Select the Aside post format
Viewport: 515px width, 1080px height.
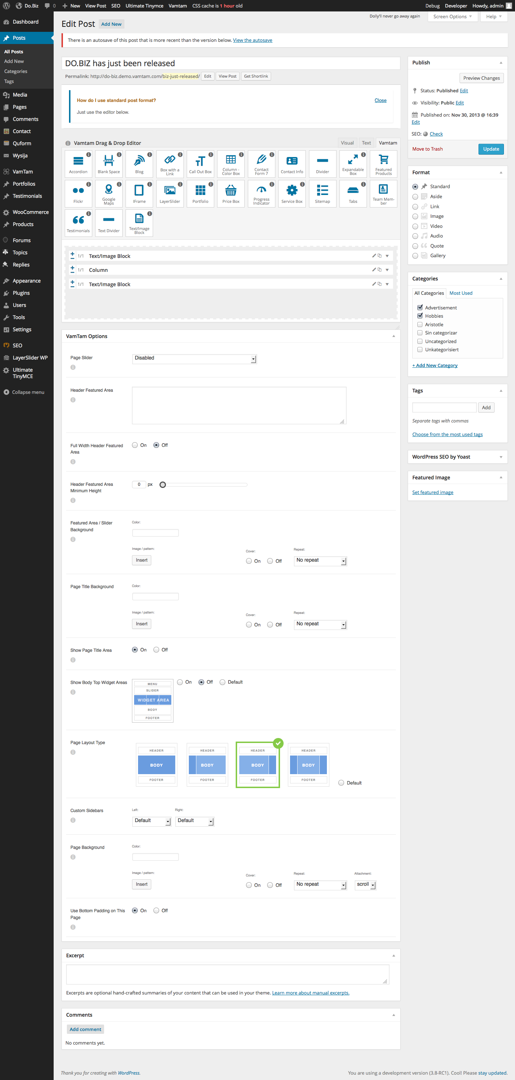(415, 197)
